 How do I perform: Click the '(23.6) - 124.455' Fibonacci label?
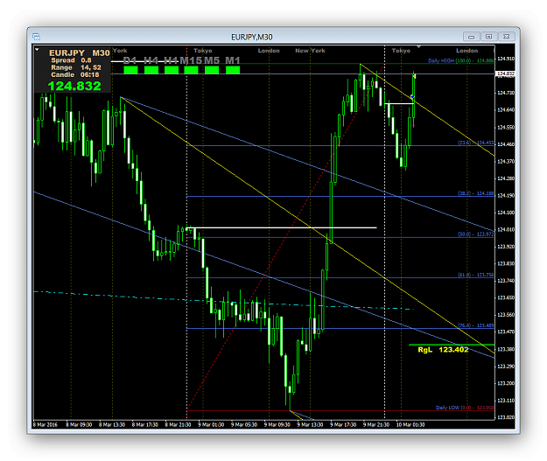[476, 143]
